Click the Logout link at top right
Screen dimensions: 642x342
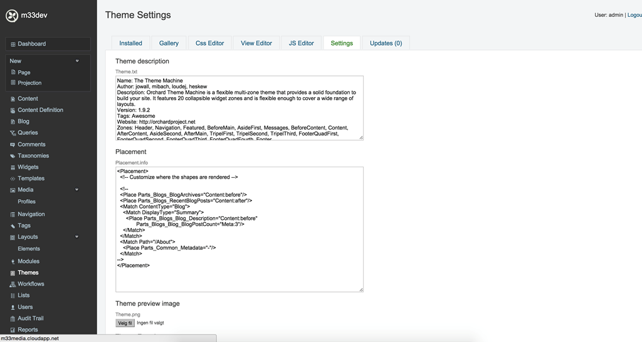click(634, 15)
